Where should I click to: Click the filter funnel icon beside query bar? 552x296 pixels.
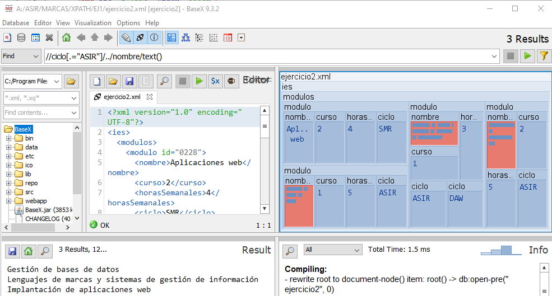point(543,56)
